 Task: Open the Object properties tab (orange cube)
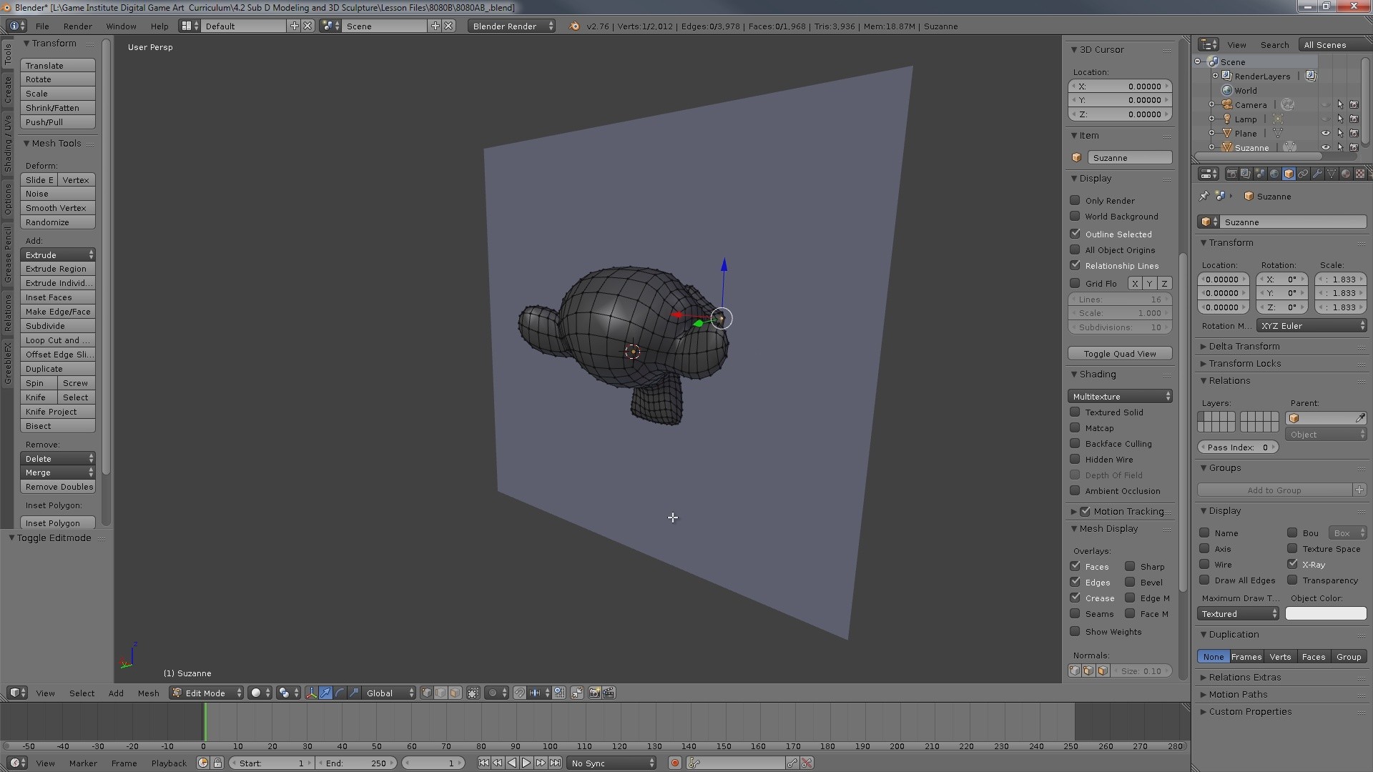(x=1289, y=174)
